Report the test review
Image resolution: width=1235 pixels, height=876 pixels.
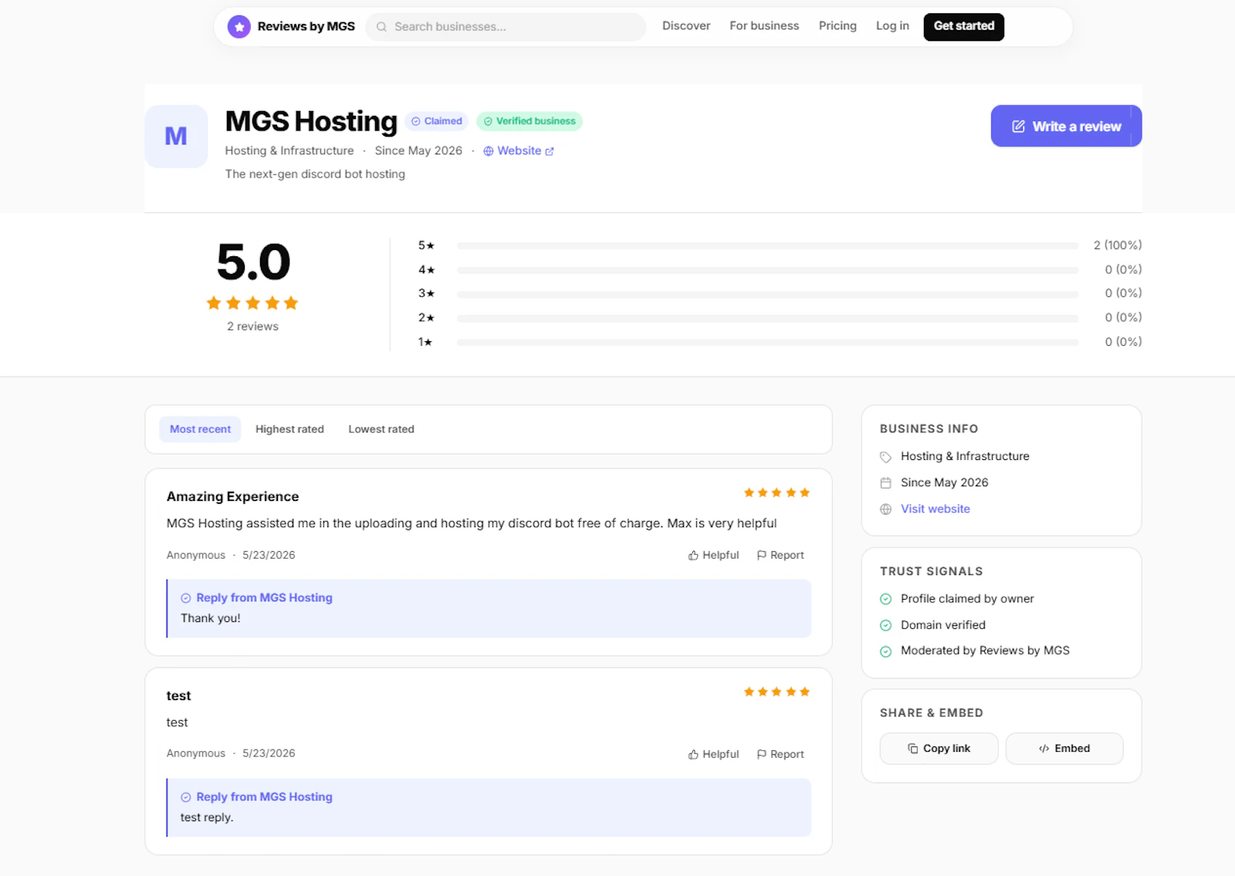coord(780,754)
